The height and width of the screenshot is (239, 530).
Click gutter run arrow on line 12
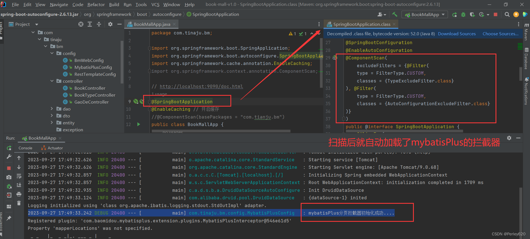tap(139, 124)
